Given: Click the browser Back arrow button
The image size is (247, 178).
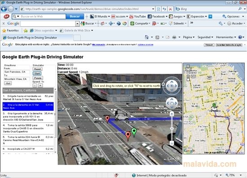Looking at the screenshot, I should (x=4, y=9).
